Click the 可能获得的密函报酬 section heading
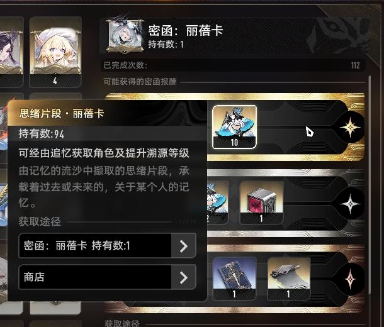Viewport: 384px width, 327px height. click(140, 82)
